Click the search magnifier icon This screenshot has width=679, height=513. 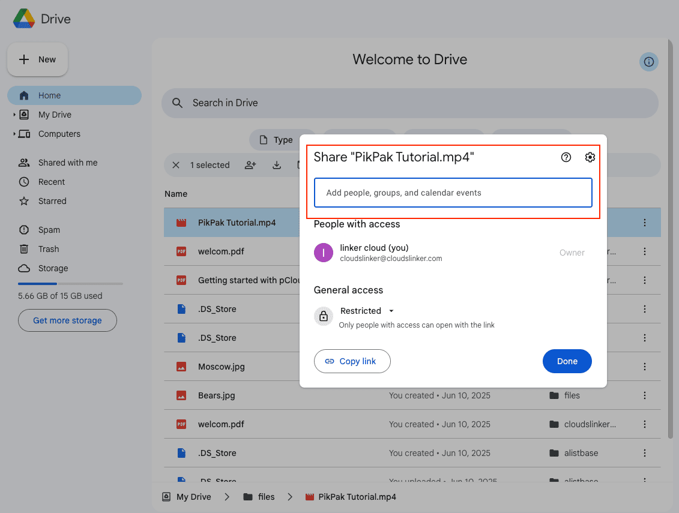(x=177, y=103)
